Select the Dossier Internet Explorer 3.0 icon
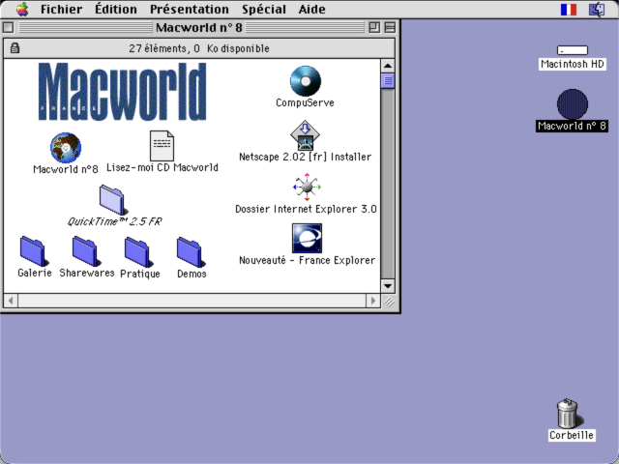Screen dimensions: 619x464 (307, 187)
